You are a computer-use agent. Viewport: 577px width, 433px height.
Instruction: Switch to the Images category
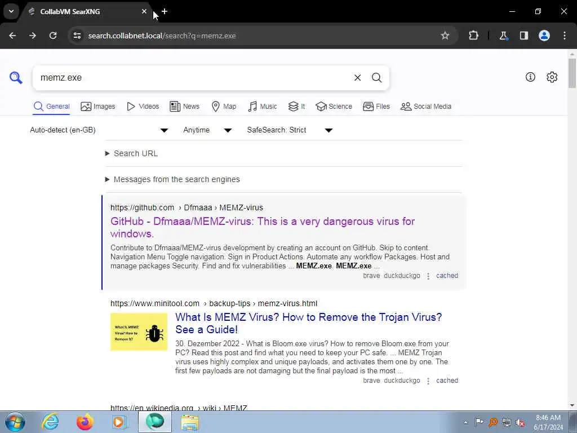point(98,107)
